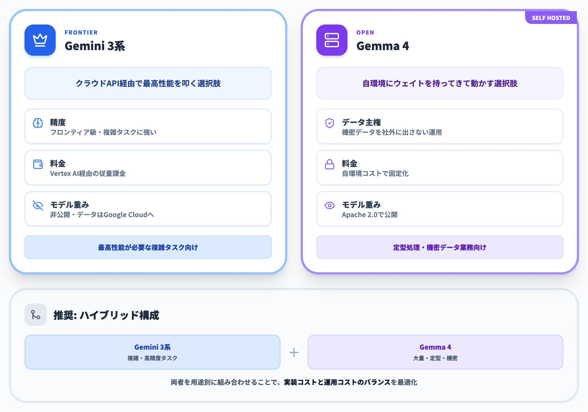This screenshot has height=412, width=588.
Task: Select the 最高性能が必要な複雑タスク向け banner
Action: pyautogui.click(x=148, y=247)
